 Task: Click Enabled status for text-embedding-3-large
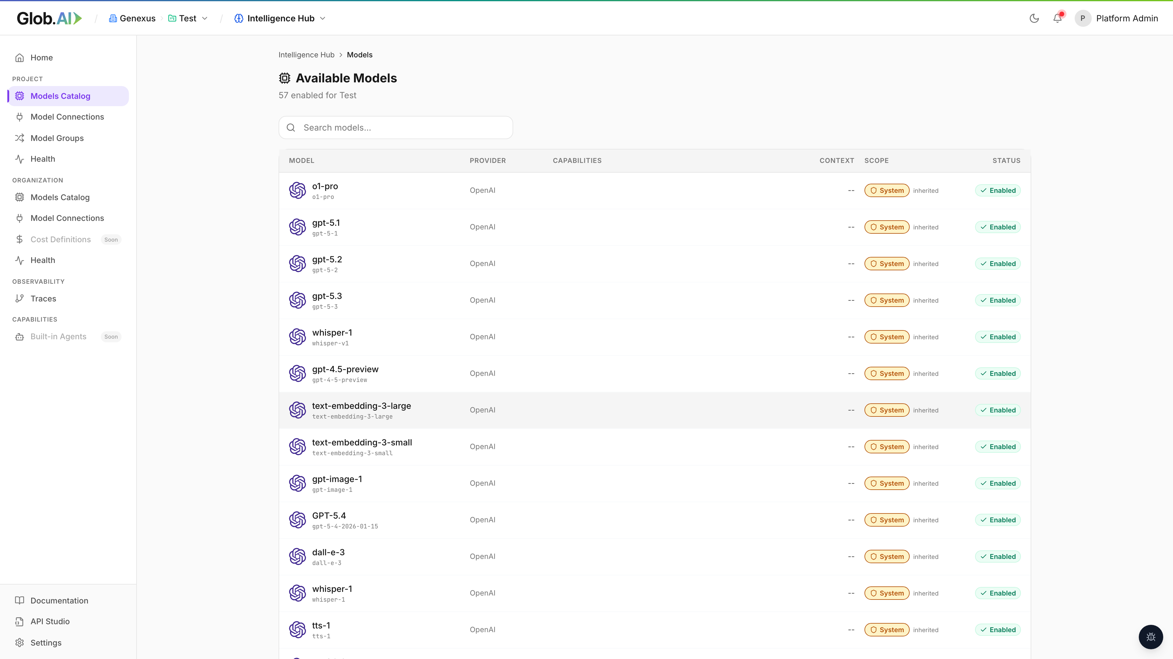[x=998, y=410]
